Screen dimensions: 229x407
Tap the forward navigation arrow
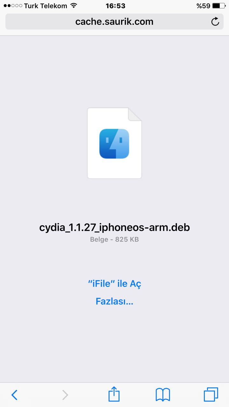coord(65,395)
